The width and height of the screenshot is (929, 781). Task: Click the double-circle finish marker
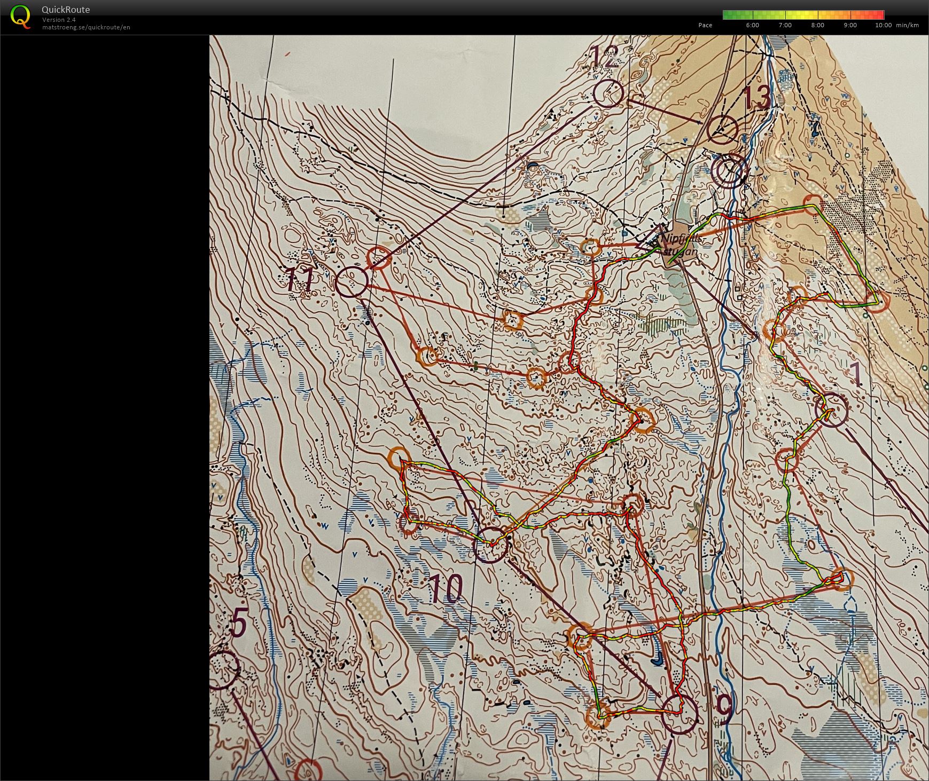(729, 171)
